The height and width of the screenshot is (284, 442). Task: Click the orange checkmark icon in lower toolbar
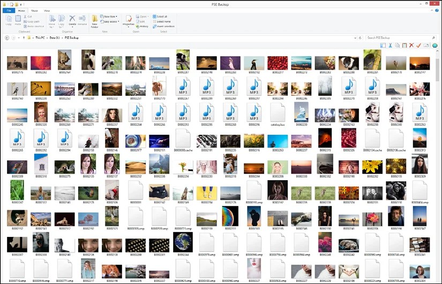[x=418, y=45]
